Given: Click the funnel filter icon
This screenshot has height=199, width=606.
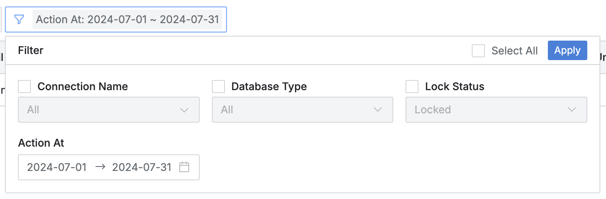Looking at the screenshot, I should pos(19,19).
